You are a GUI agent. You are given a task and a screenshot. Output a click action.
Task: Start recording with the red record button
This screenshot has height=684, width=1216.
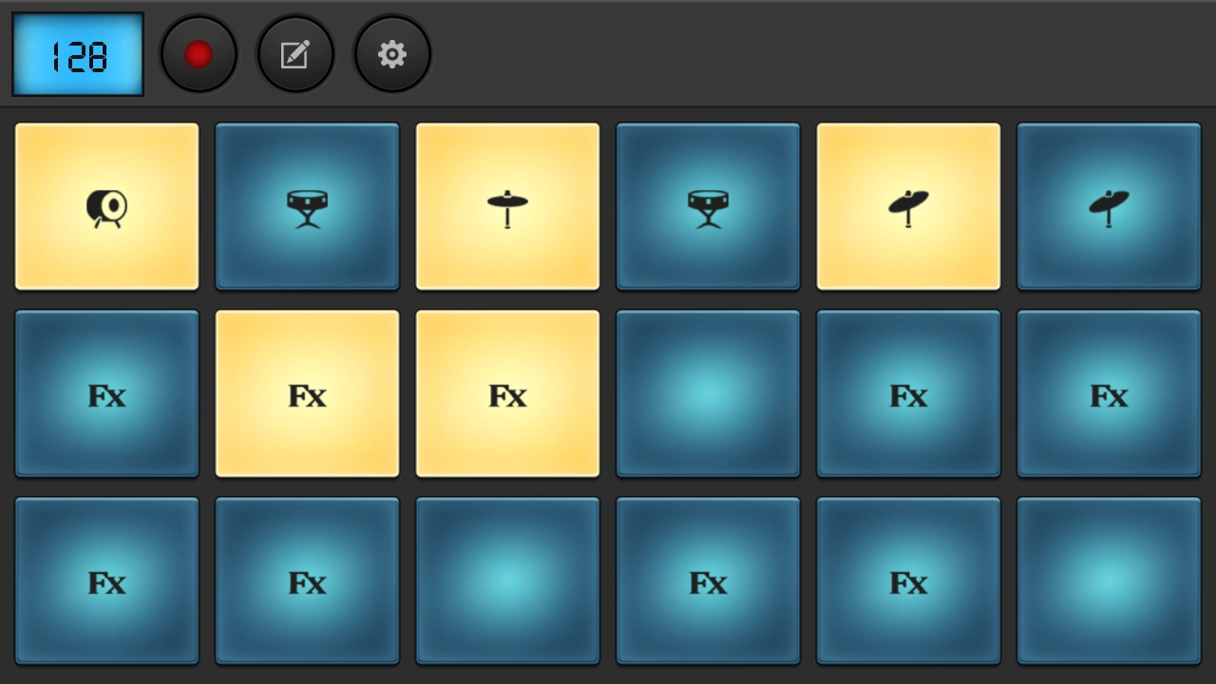(x=199, y=54)
